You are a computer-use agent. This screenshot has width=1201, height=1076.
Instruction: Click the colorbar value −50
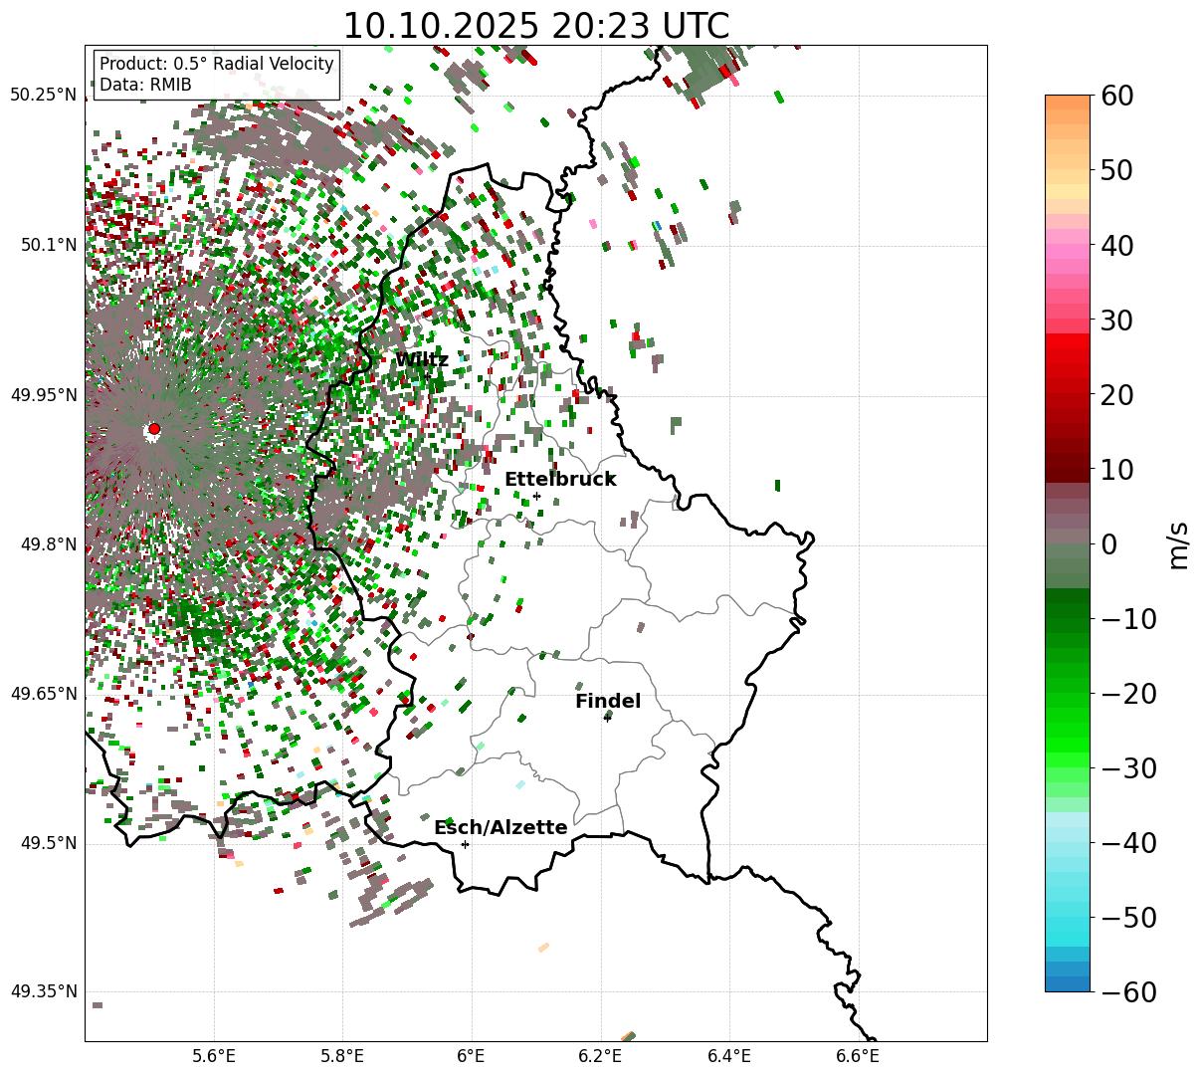[1128, 917]
